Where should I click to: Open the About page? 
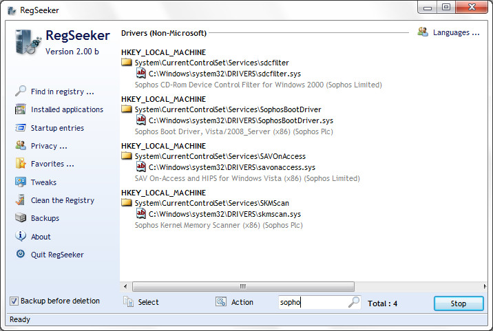pos(41,237)
